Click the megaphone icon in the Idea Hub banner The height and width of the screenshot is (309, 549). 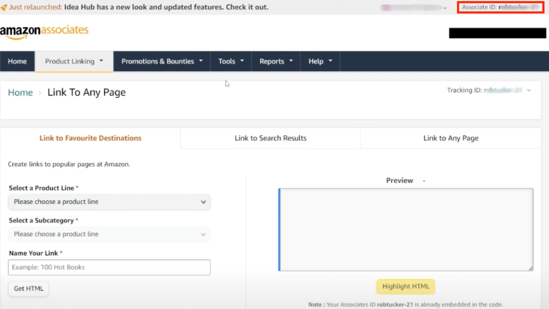[x=4, y=7]
